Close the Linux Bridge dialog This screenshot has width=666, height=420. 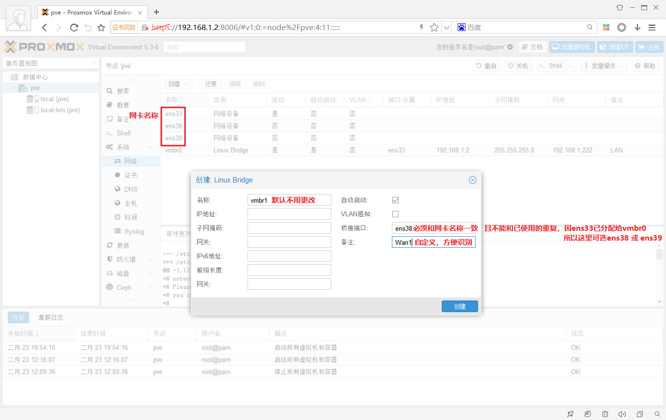473,180
